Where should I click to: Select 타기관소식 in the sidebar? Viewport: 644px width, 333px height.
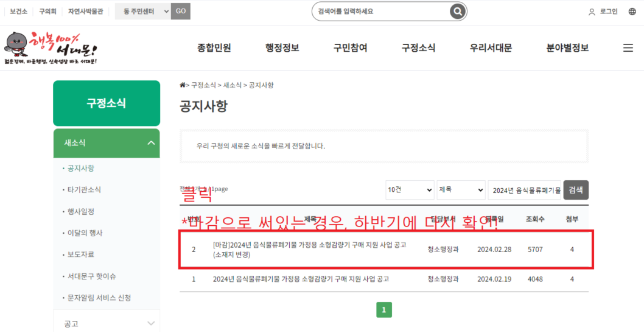pyautogui.click(x=84, y=190)
